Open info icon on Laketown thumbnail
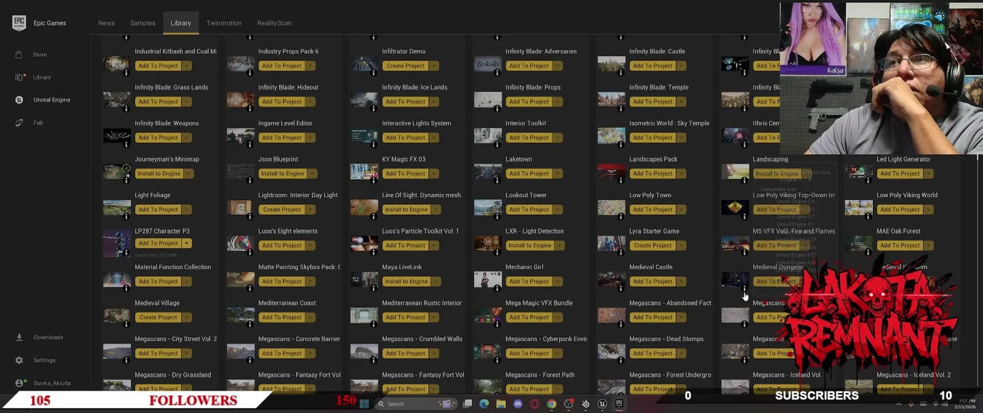The width and height of the screenshot is (983, 413). pos(497,180)
